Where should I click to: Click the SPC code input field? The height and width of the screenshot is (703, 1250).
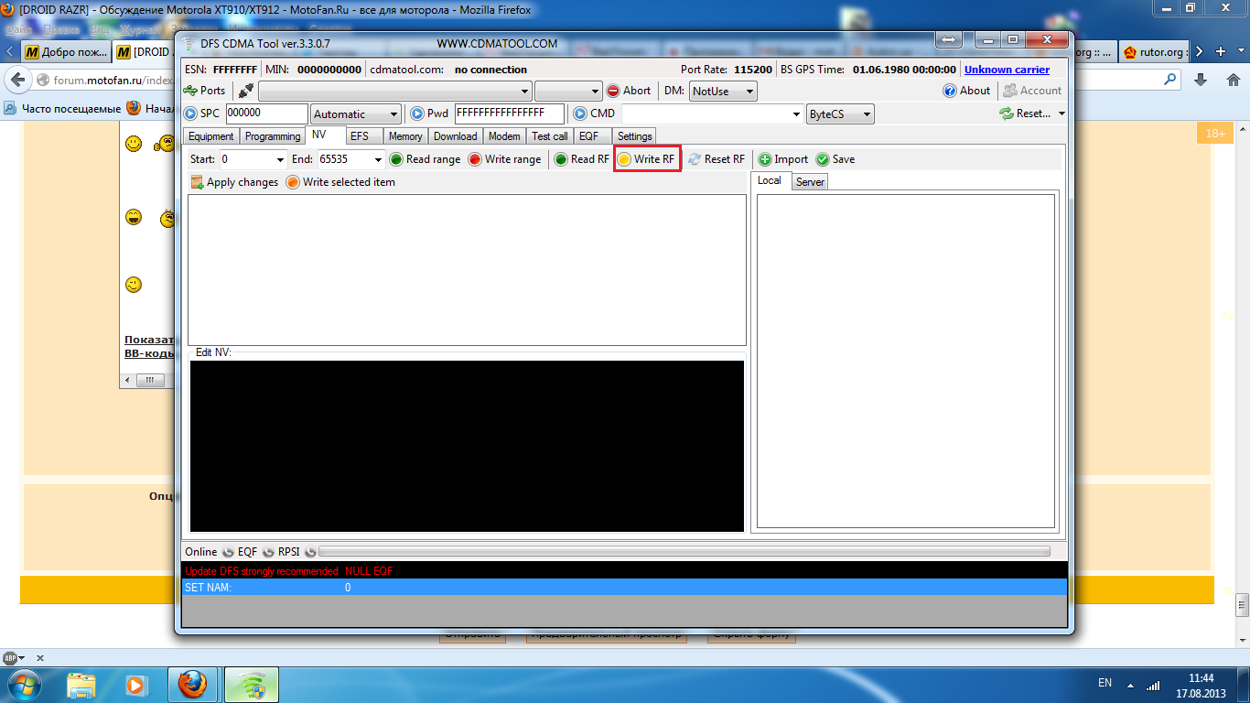point(266,114)
